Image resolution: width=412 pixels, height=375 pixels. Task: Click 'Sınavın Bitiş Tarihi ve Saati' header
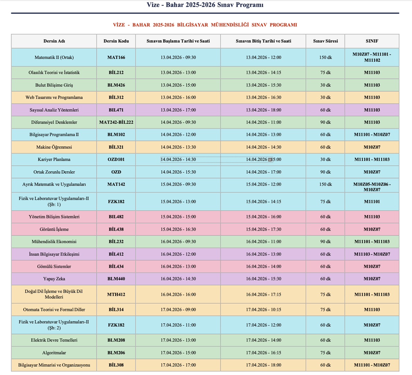coord(263,41)
